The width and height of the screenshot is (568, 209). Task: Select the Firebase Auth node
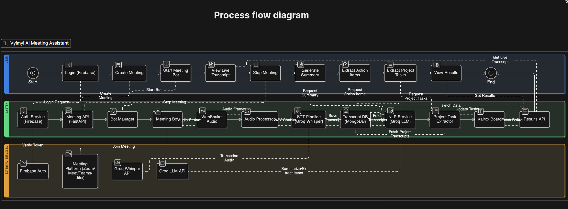tap(33, 171)
